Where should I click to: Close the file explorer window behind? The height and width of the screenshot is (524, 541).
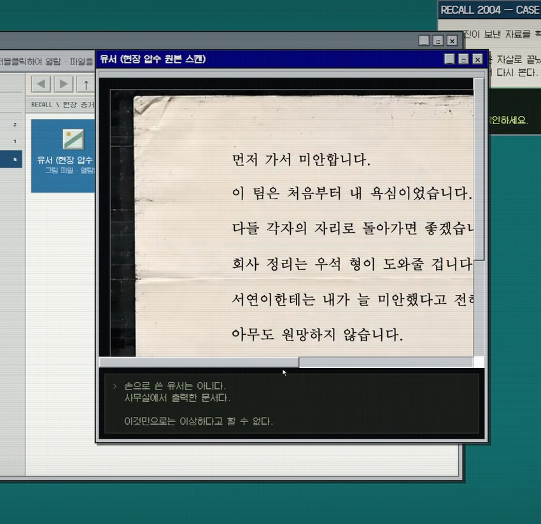tap(453, 40)
